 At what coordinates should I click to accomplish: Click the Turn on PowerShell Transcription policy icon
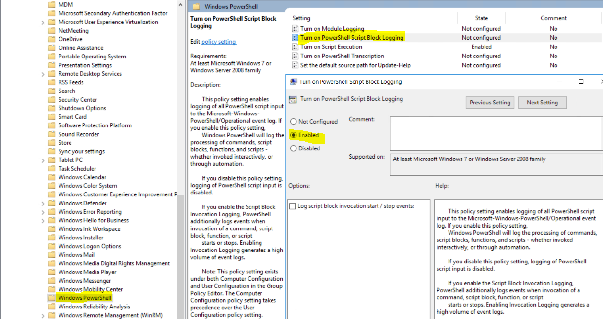tap(296, 56)
